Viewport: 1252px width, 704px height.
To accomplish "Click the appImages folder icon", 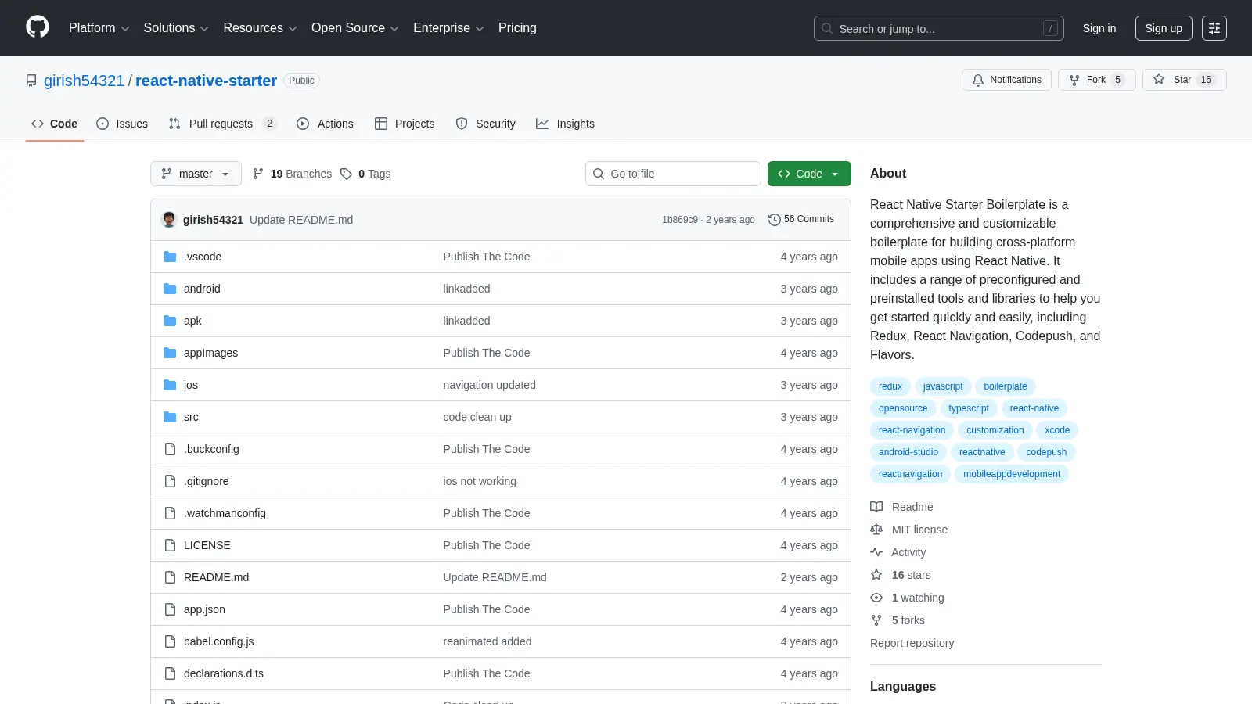I will coord(170,353).
